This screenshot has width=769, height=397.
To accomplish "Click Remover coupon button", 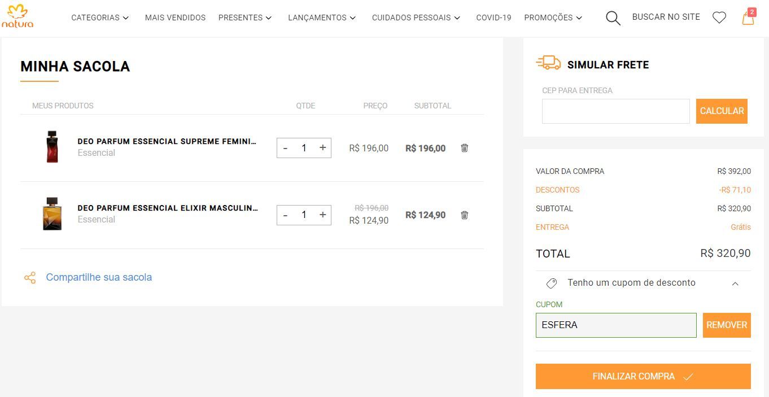I will point(727,325).
